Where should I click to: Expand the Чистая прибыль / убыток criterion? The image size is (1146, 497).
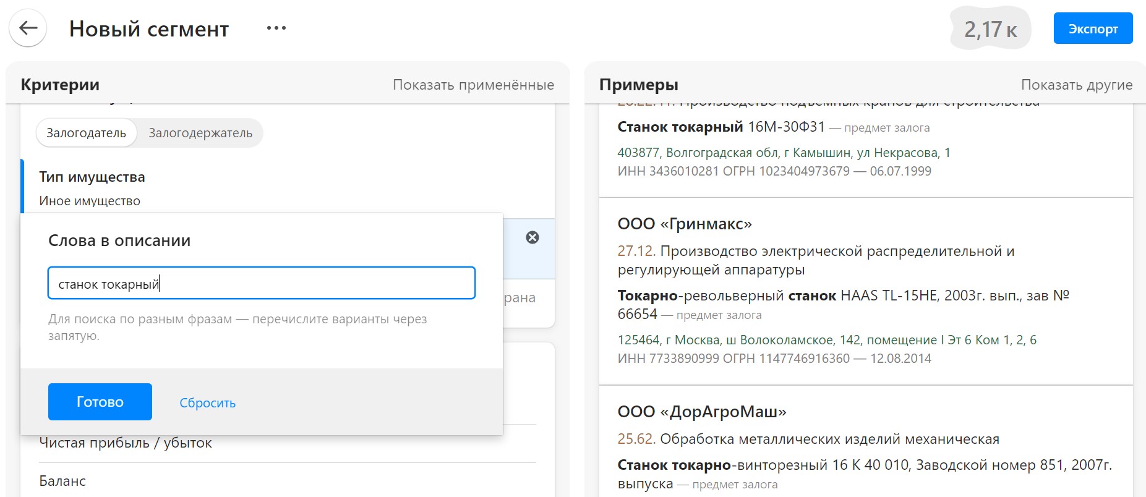(126, 443)
